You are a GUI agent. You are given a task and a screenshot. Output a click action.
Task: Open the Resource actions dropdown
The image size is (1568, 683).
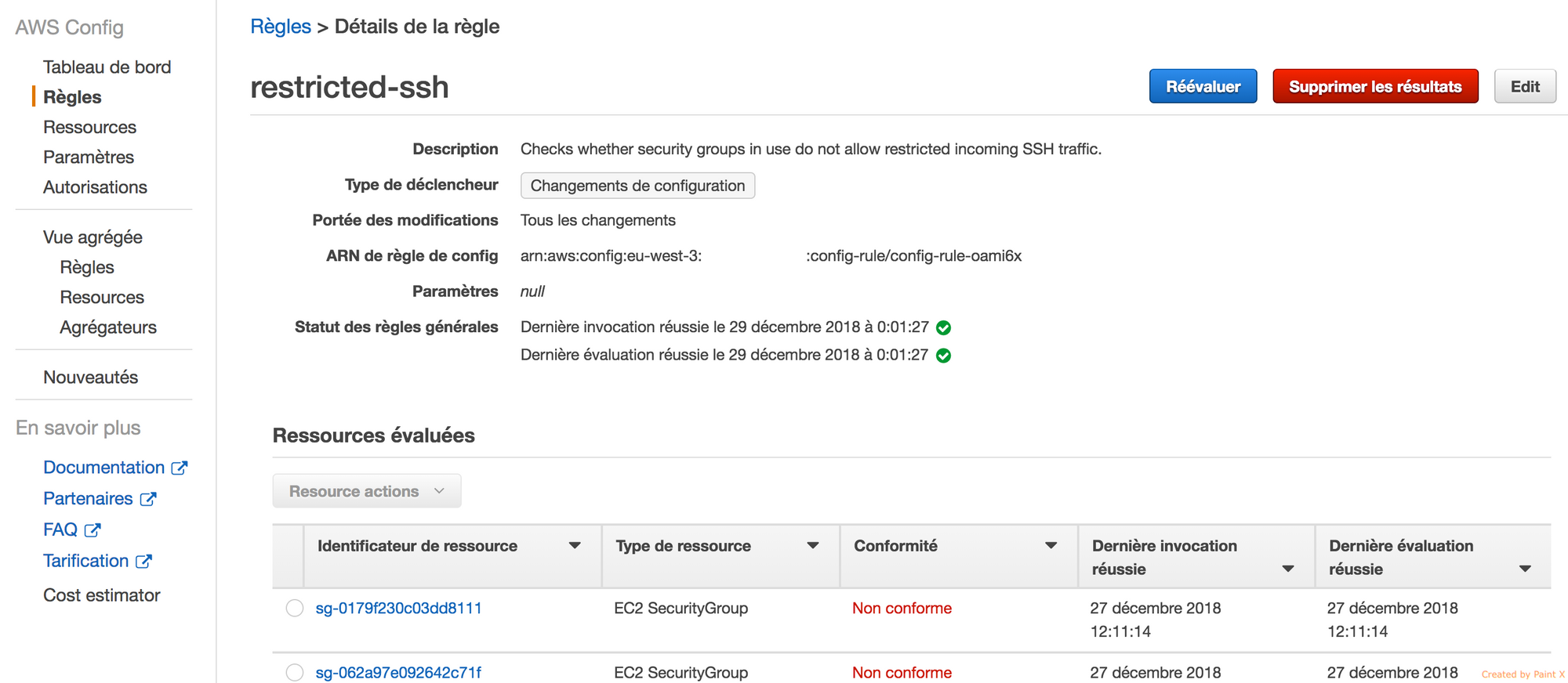[x=367, y=491]
